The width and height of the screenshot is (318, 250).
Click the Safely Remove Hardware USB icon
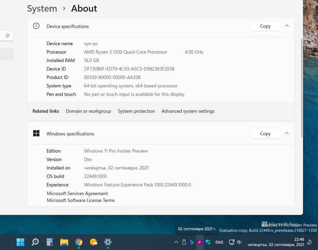click(184, 242)
